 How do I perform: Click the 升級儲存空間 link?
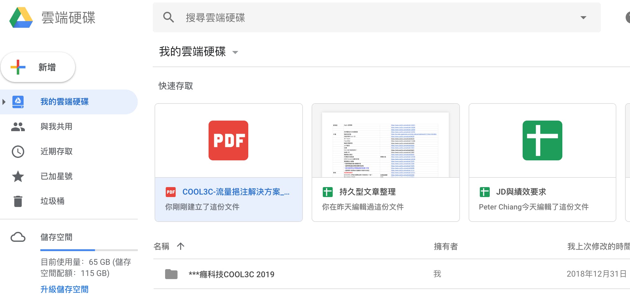64,289
